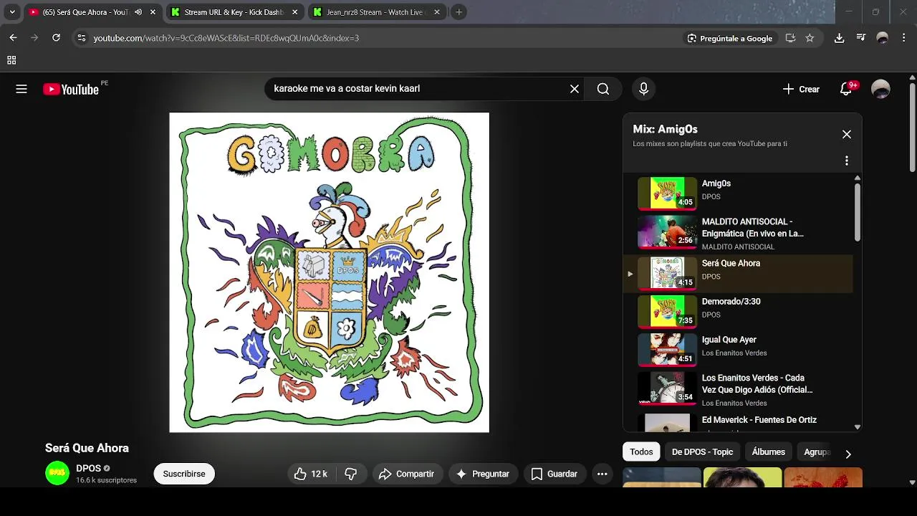Click the Gomorra album art video

pos(329,272)
